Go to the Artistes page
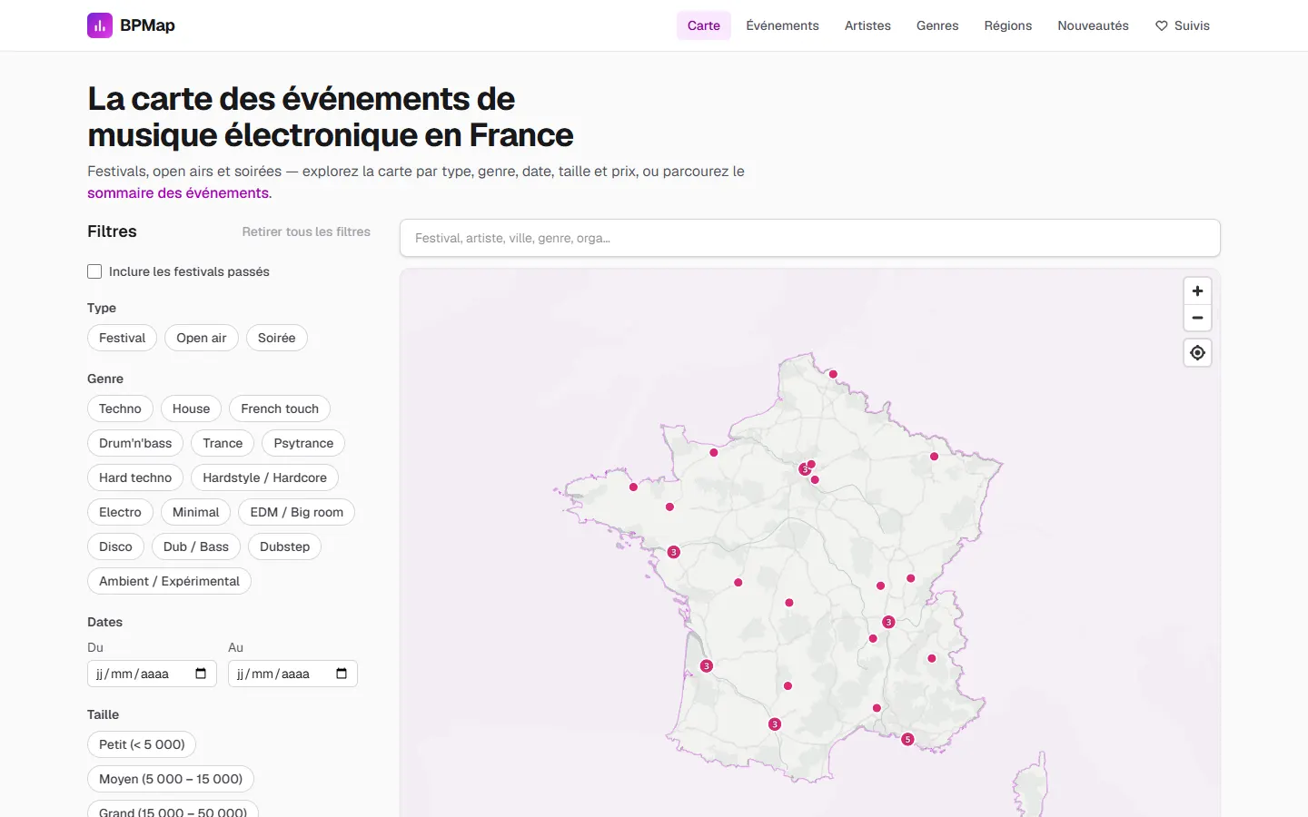Screen dimensions: 1308x817 click(867, 25)
